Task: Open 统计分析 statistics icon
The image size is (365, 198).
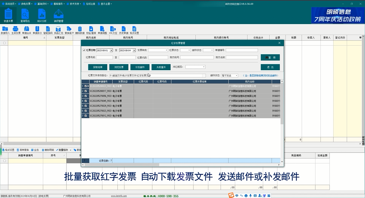Action: click(x=42, y=16)
